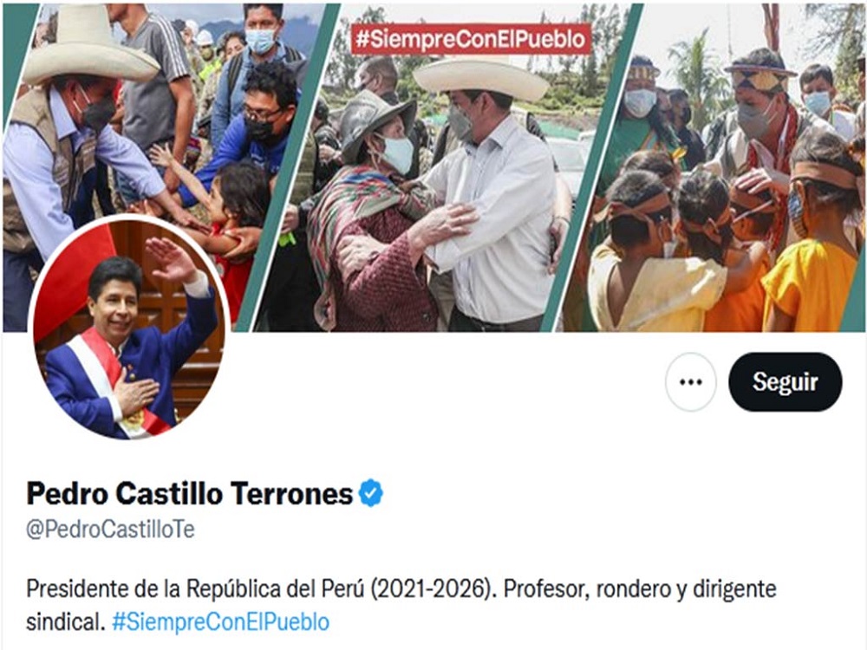Image resolution: width=867 pixels, height=650 pixels.
Task: Open the circular profile avatar photo
Action: coord(129,328)
